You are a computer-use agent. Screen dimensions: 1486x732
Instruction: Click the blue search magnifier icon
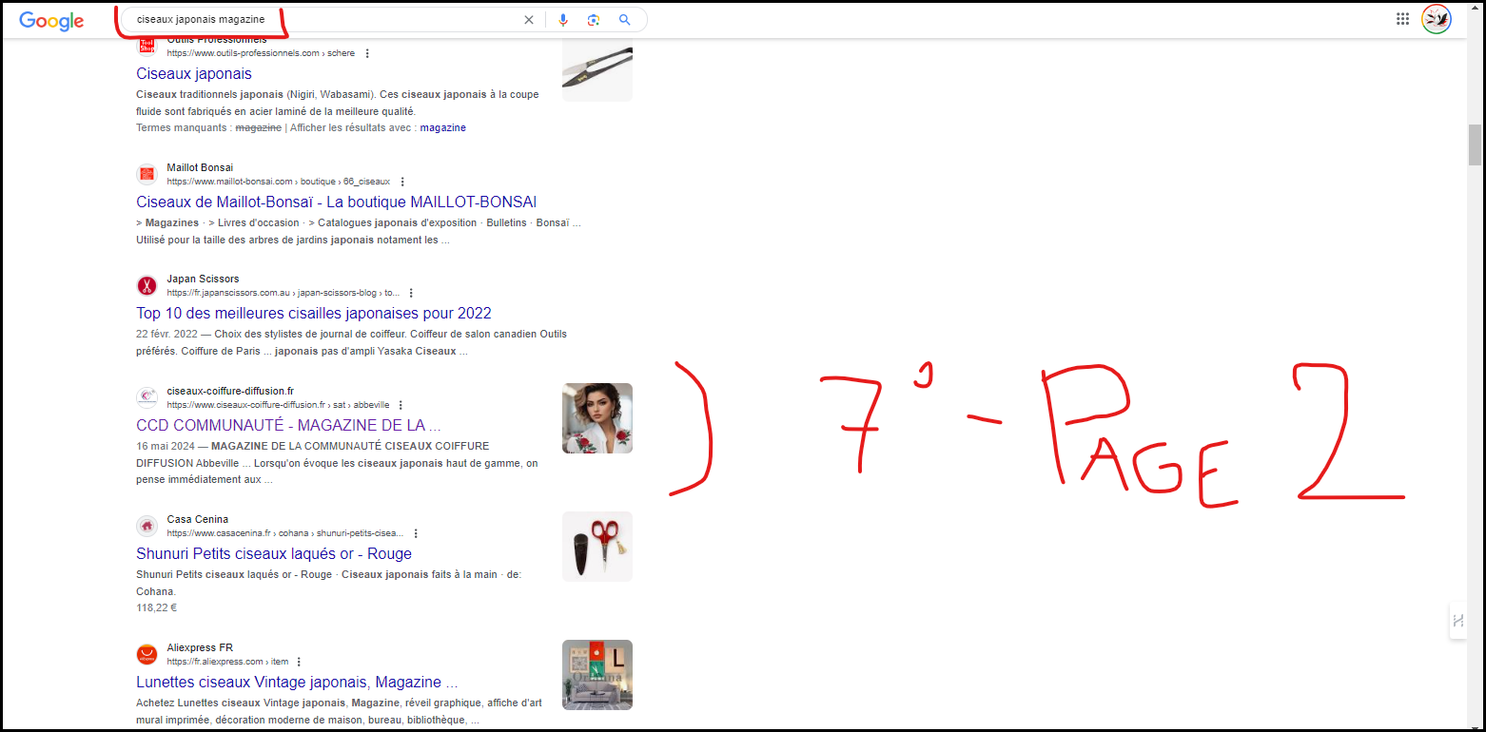pyautogui.click(x=624, y=20)
